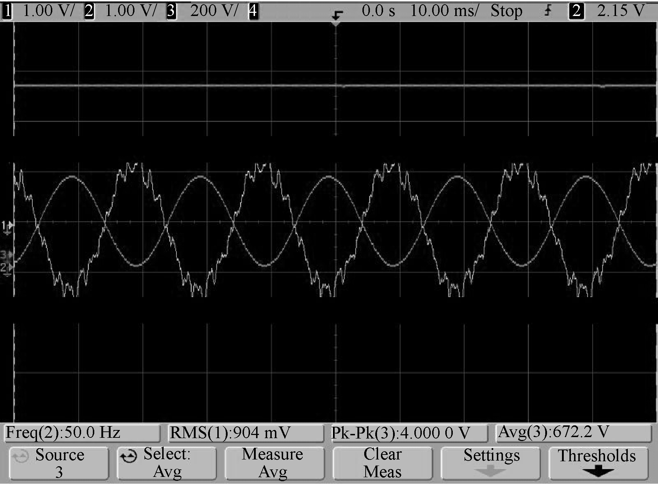Click the trigger position arrow icon in header
658x484 pixels.
pos(336,15)
